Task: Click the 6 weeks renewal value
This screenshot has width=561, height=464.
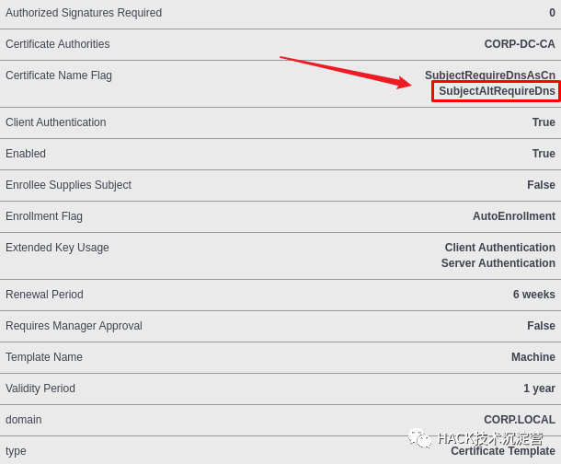Action: pos(533,295)
